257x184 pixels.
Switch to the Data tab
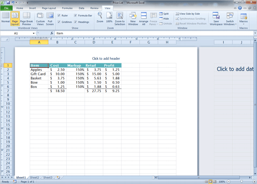[82, 8]
